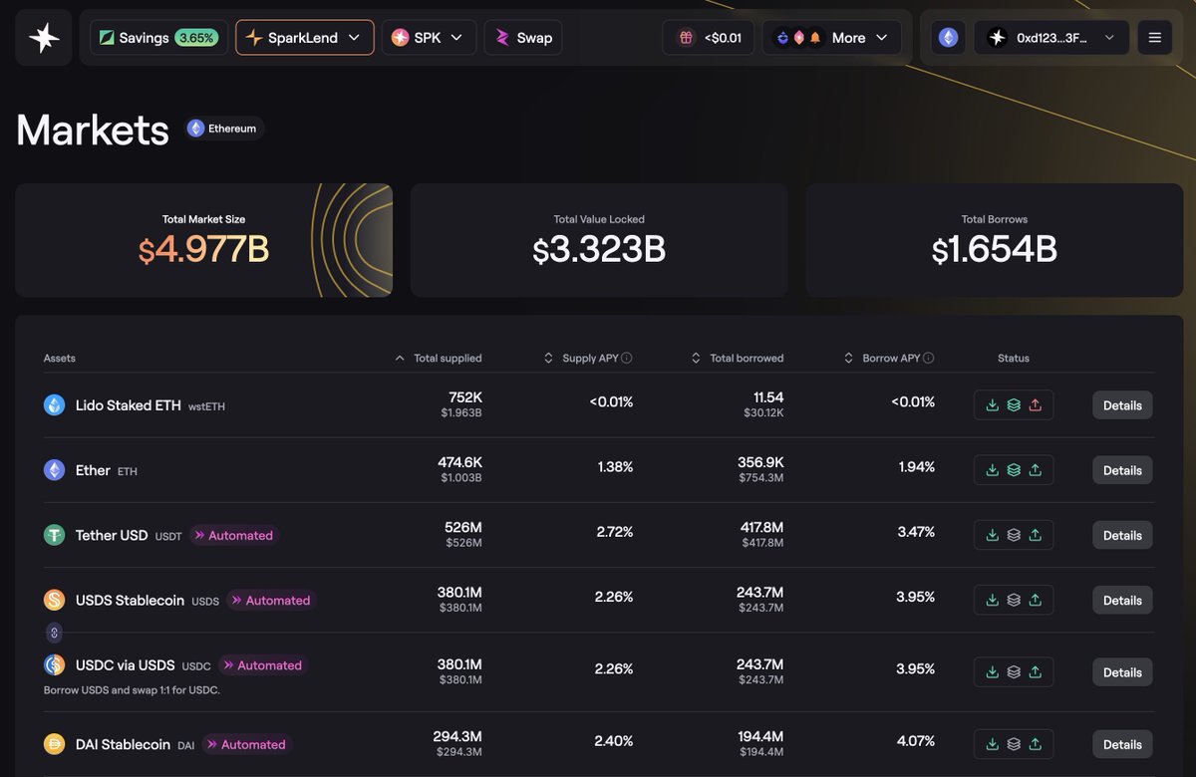Click the Ether token icon
Screen dimensions: 1196x777
click(x=55, y=470)
